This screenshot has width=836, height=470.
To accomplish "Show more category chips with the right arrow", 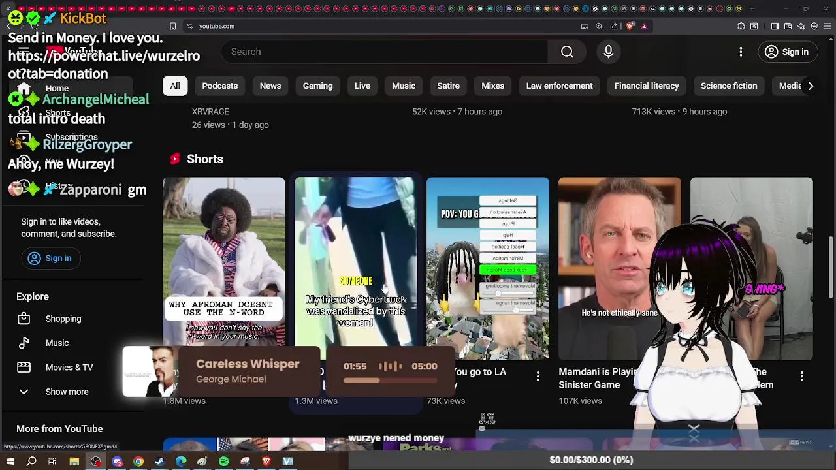I will tap(811, 86).
